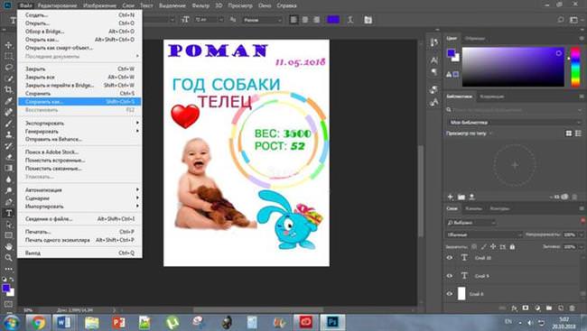Add layer style with fx icon
The width and height of the screenshot is (587, 331).
(x=515, y=308)
